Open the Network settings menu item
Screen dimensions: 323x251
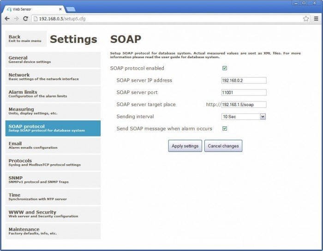[x=53, y=77]
